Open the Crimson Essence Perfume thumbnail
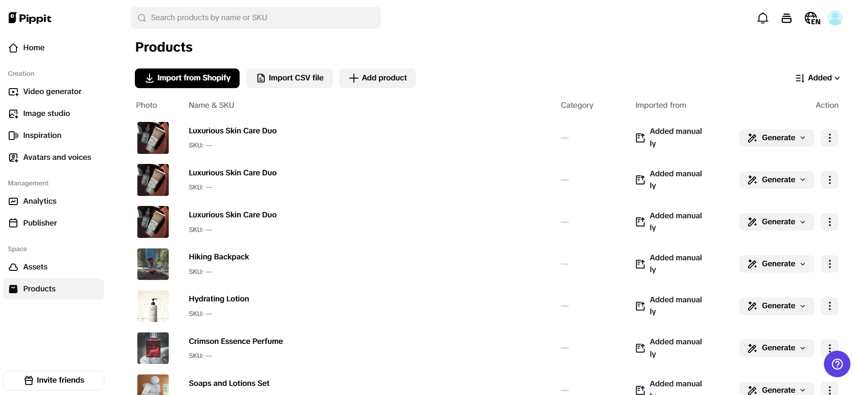This screenshot has height=395, width=855. 153,348
